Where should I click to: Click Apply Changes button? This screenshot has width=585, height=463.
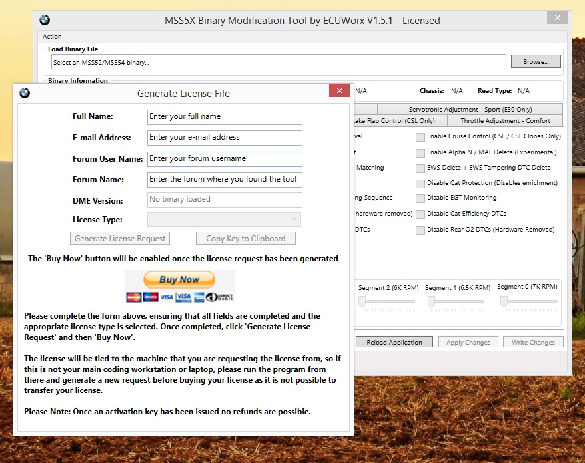[x=468, y=342]
